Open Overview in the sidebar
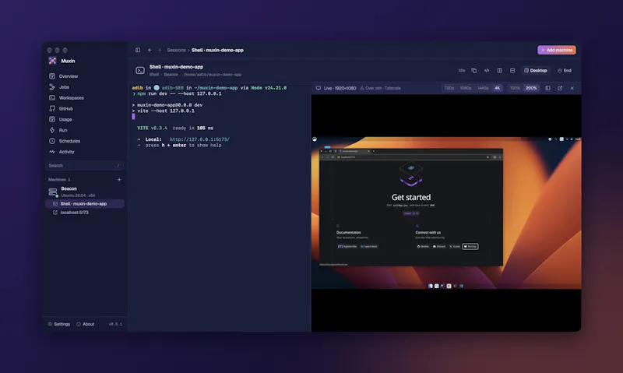 pyautogui.click(x=85, y=76)
